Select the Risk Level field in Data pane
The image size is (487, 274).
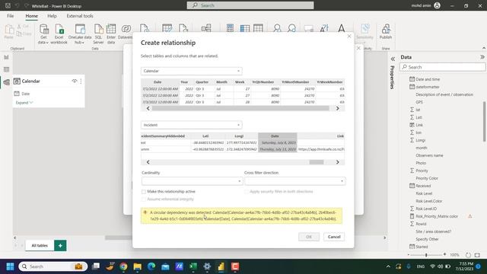click(424, 193)
